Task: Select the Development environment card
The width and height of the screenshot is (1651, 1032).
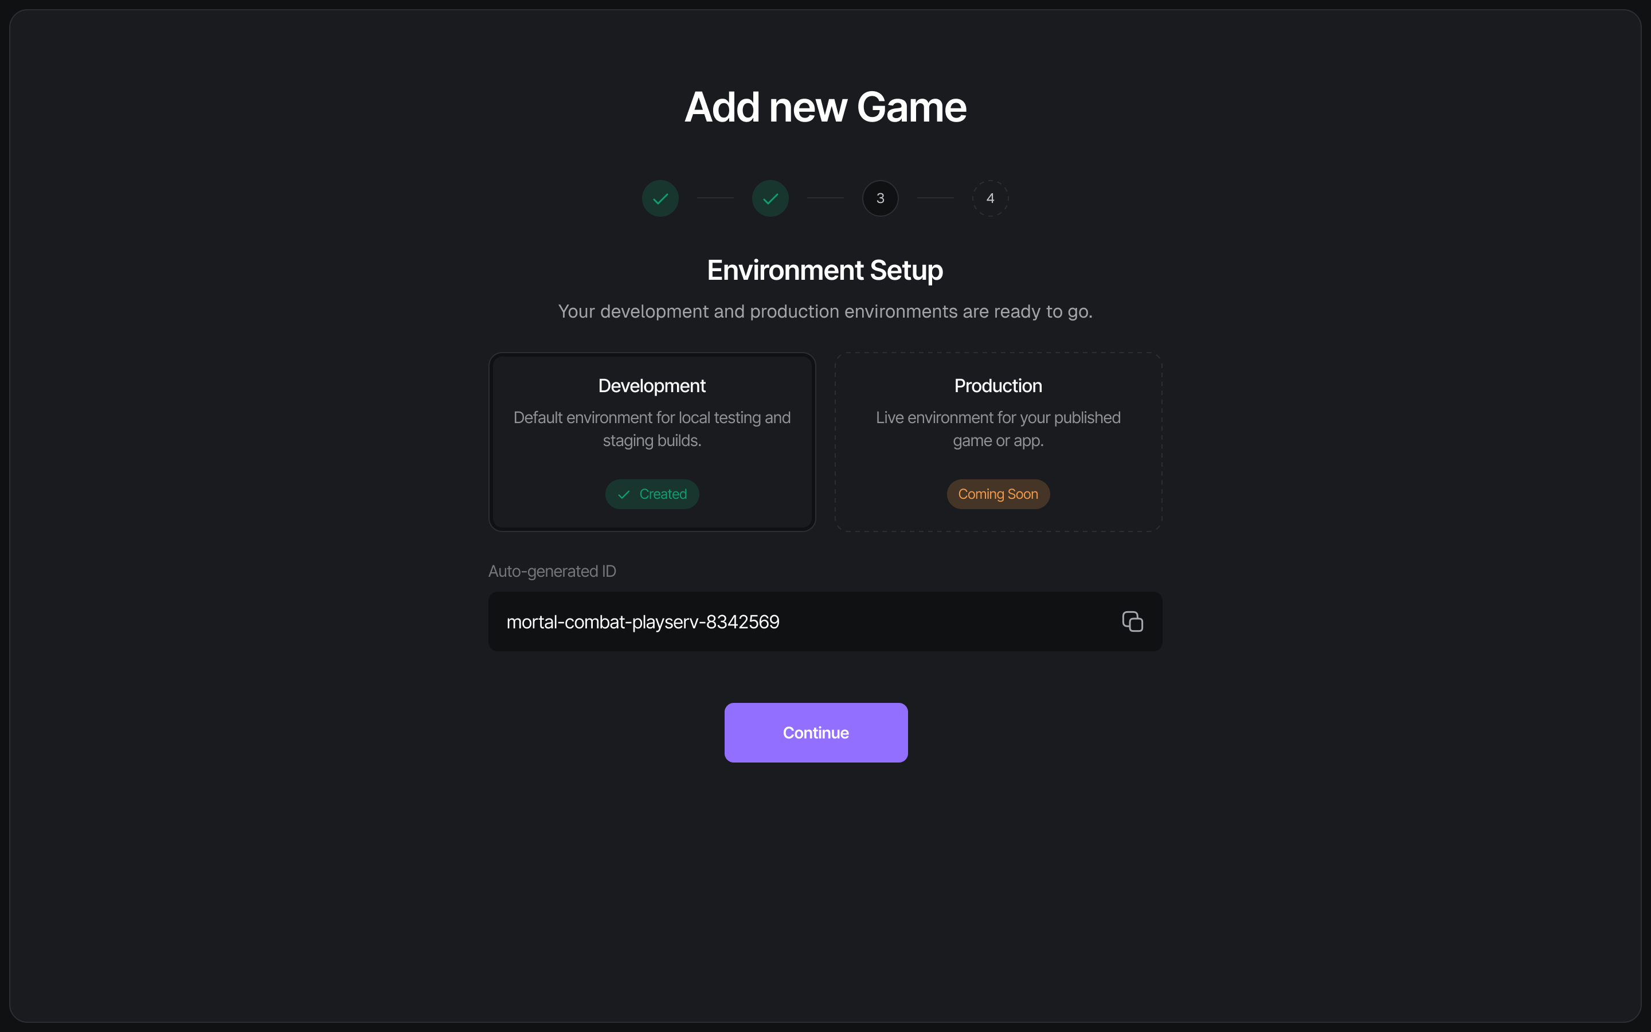Action: [652, 442]
